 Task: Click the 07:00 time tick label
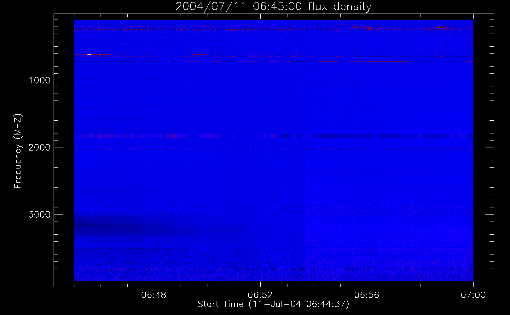coord(473,295)
